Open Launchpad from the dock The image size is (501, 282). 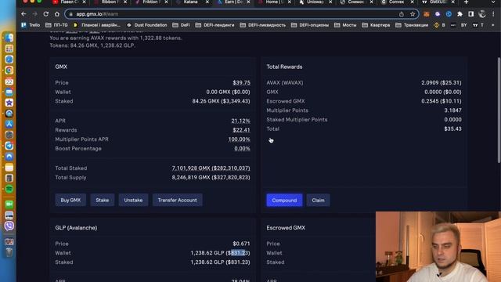point(9,49)
